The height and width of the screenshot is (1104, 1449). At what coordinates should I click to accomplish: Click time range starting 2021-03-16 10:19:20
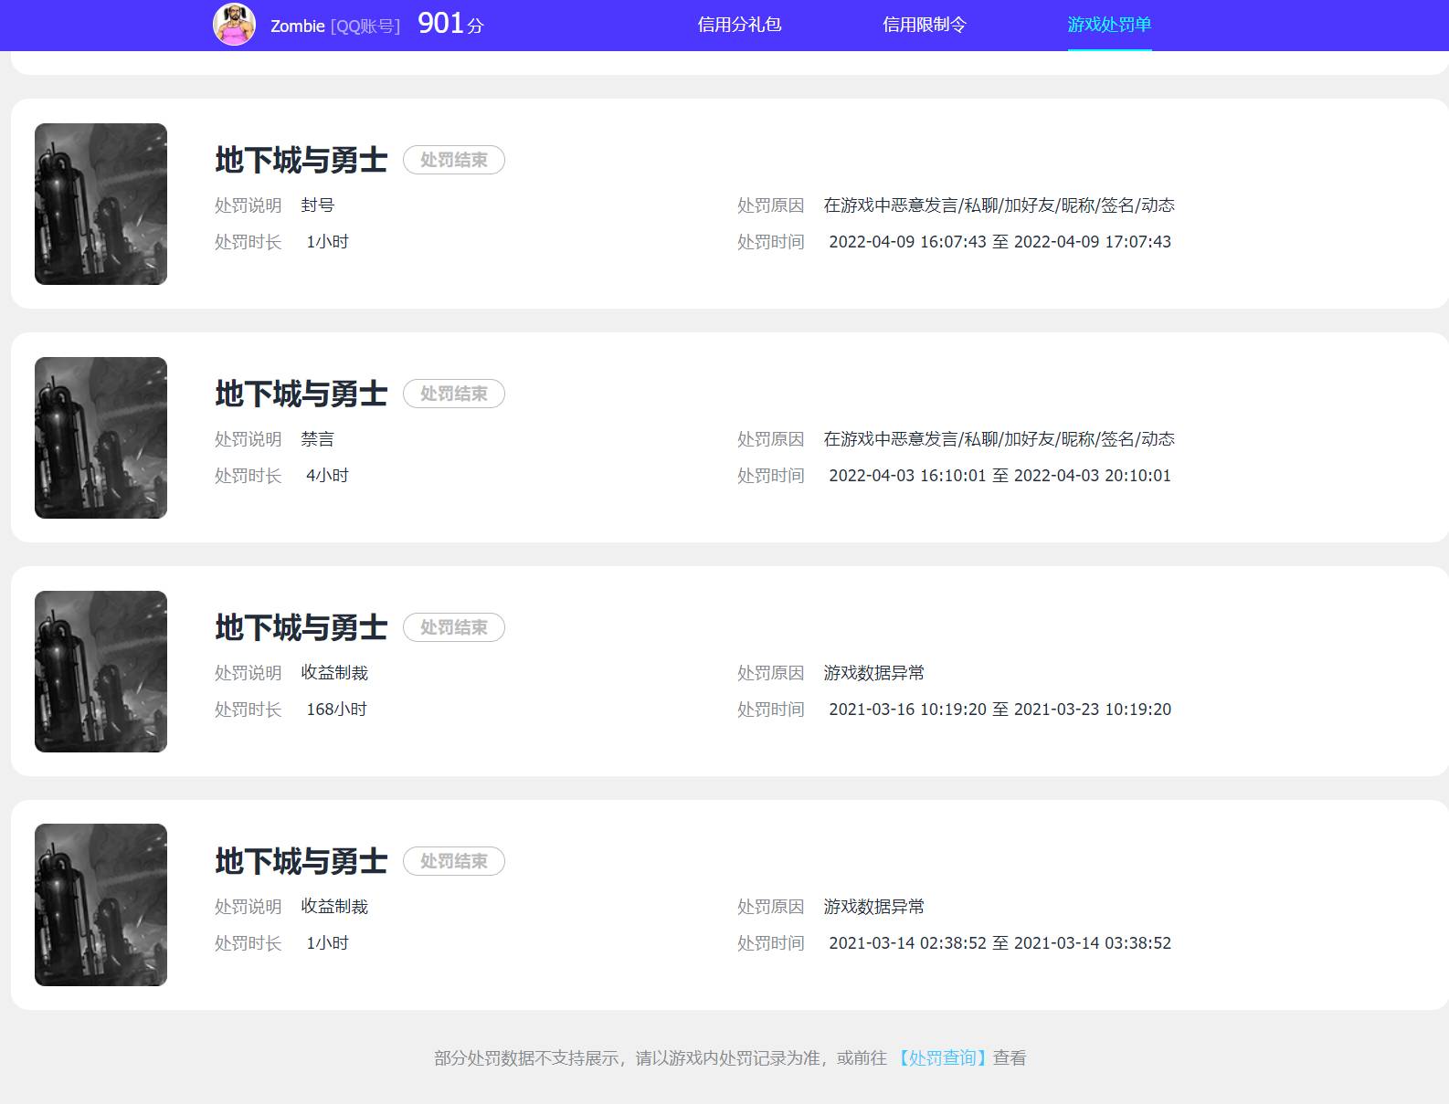click(999, 710)
